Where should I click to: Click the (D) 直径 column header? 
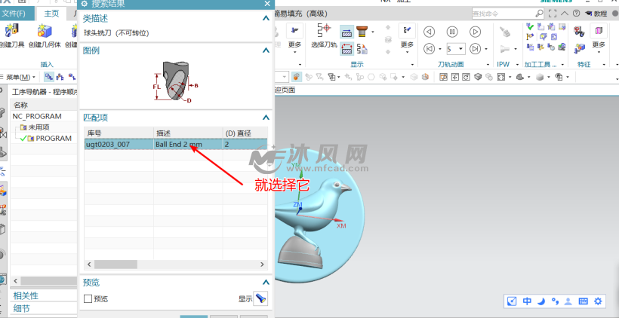[x=245, y=133]
